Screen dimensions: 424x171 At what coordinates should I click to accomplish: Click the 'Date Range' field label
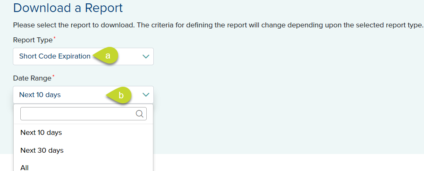pyautogui.click(x=32, y=78)
